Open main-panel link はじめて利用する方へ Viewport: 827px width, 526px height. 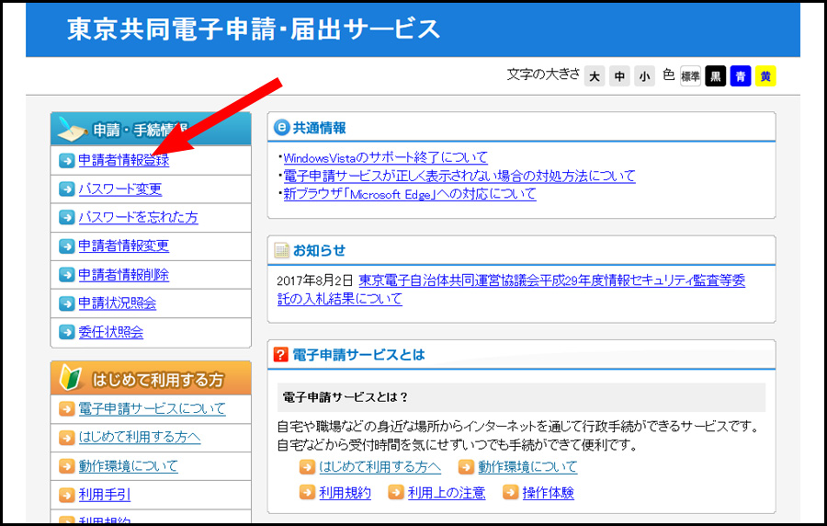click(x=380, y=466)
